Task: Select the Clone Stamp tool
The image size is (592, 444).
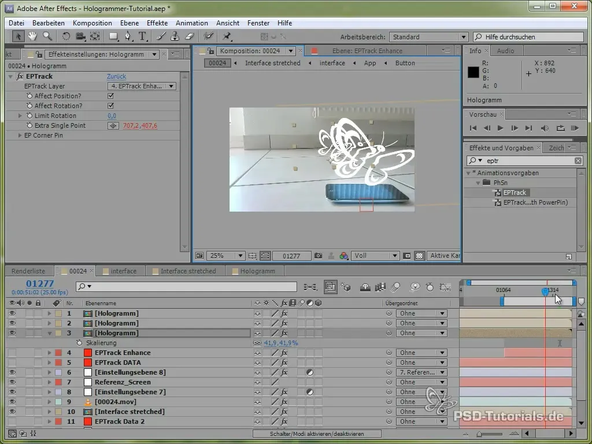Action: pyautogui.click(x=175, y=36)
